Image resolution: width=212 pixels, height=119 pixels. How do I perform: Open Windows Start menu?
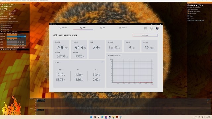91,117
